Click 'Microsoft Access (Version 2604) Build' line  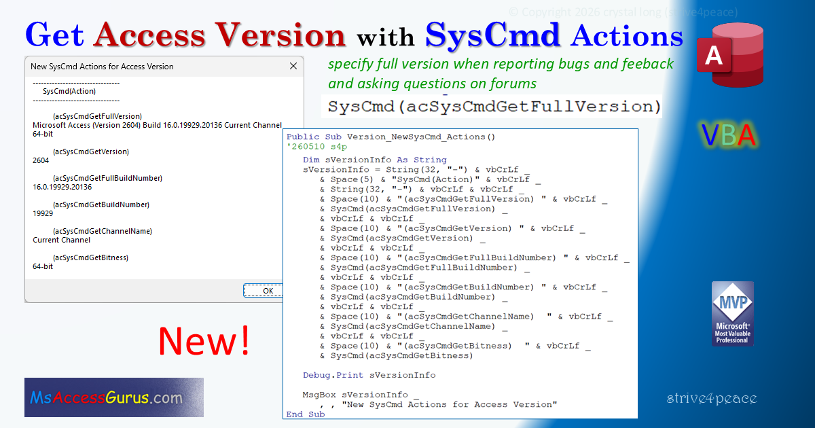[157, 126]
